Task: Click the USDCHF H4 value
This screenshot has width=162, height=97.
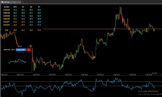Action: click(x=31, y=25)
